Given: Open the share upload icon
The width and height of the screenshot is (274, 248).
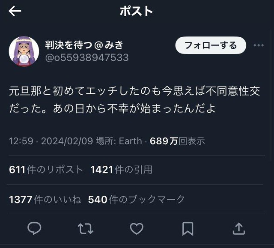Looking at the screenshot, I should point(239,228).
